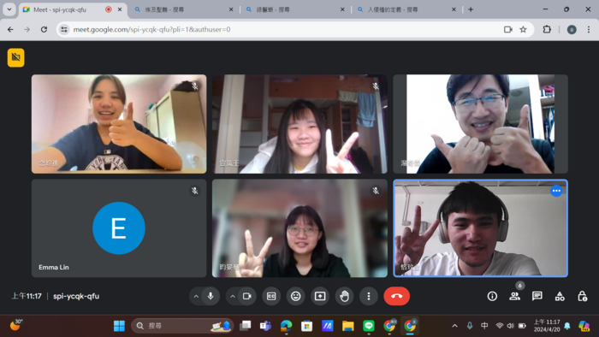
Task: Open meeting details info icon
Action: (492, 296)
